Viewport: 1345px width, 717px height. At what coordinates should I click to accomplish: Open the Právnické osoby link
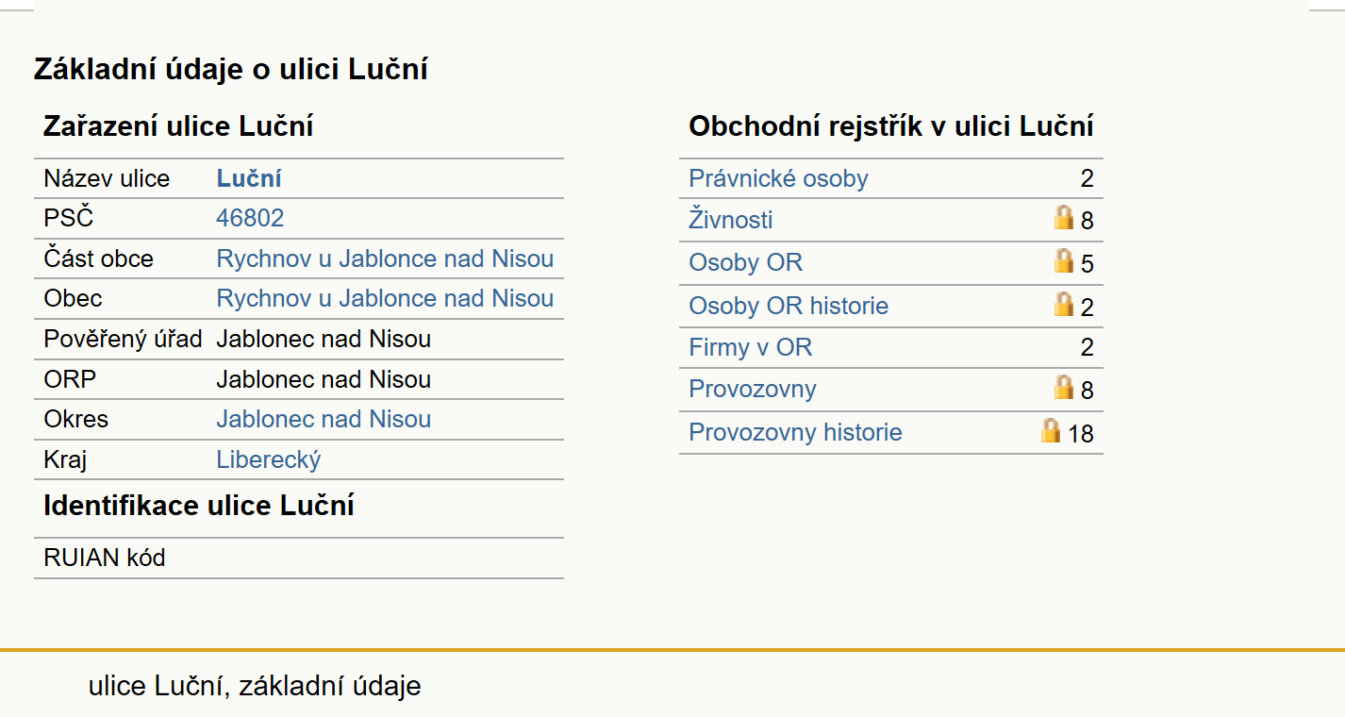coord(778,178)
